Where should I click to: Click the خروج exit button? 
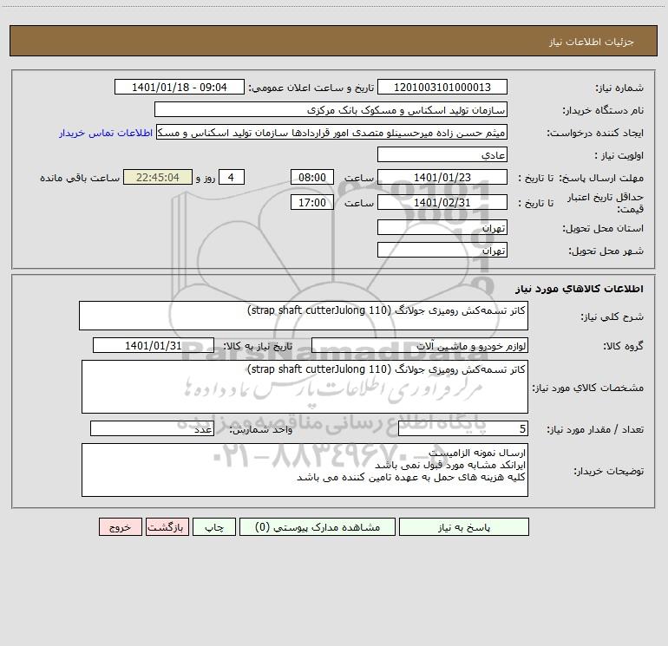click(120, 527)
